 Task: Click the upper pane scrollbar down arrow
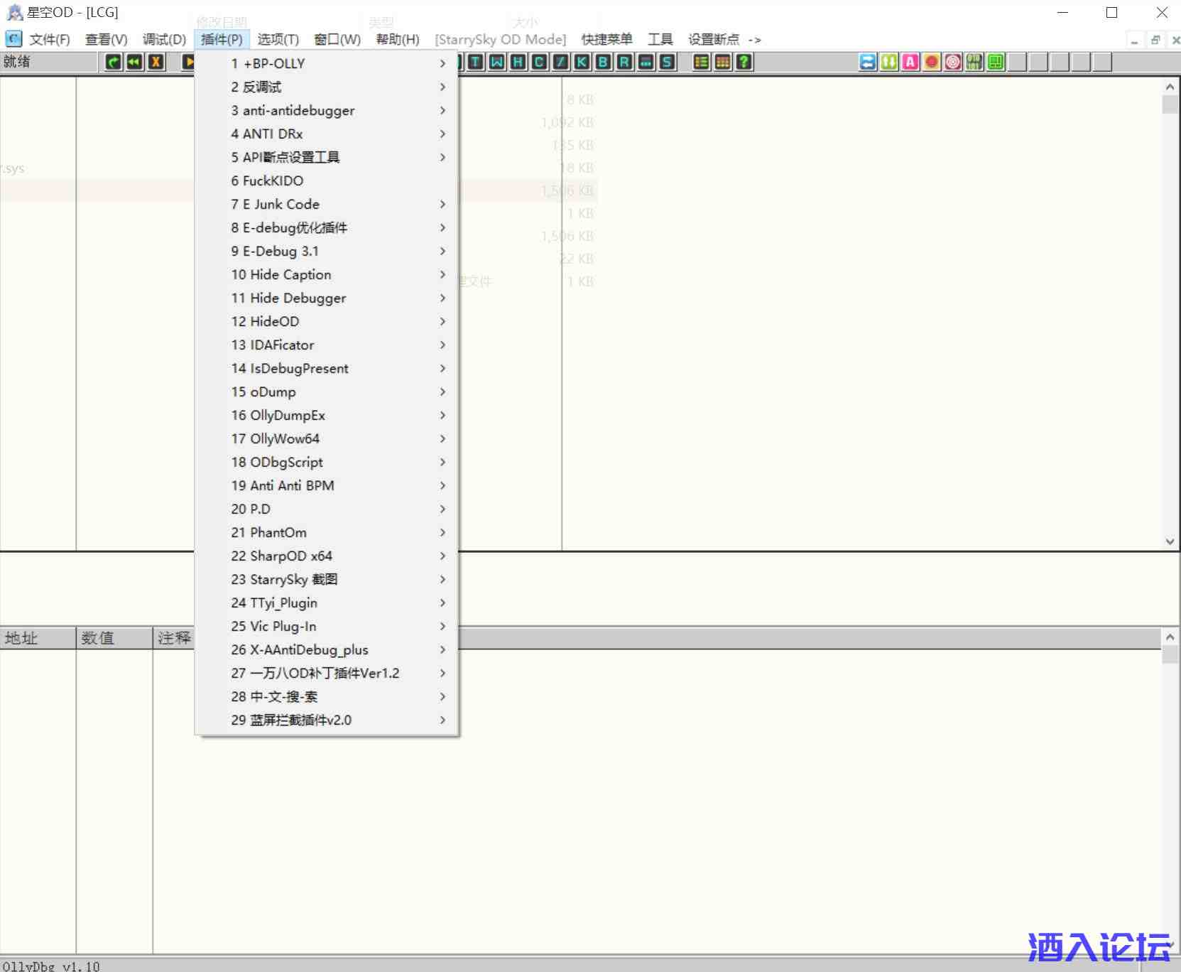(1170, 541)
